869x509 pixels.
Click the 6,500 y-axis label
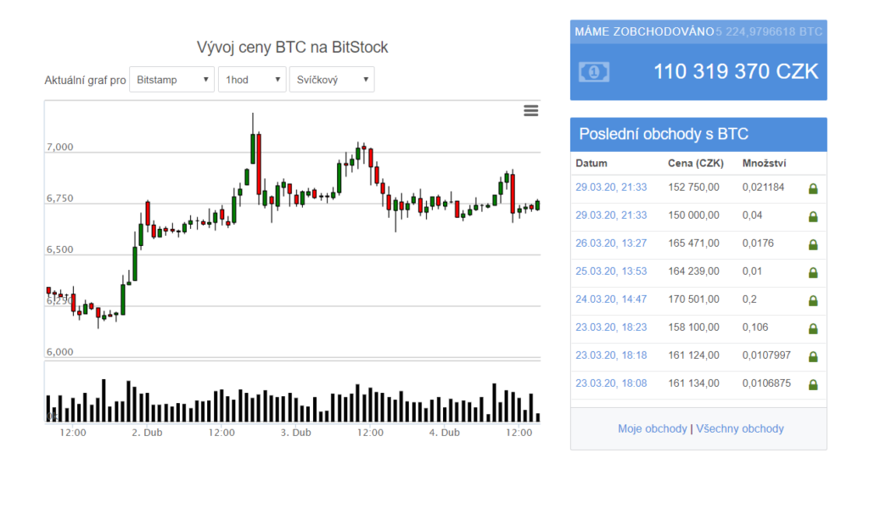pos(60,249)
